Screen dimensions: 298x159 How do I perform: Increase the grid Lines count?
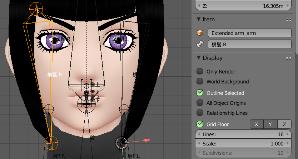(x=288, y=134)
